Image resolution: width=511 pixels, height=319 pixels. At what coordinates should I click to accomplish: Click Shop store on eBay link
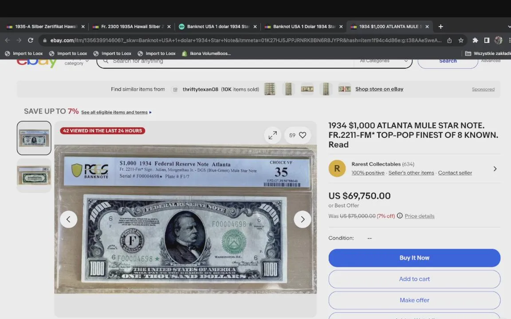(x=379, y=89)
